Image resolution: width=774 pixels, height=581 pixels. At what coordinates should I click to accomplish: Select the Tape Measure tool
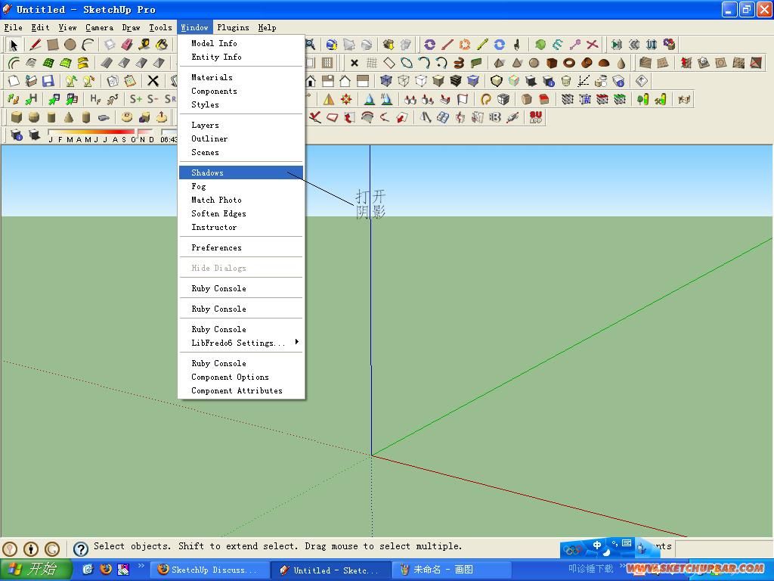144,45
